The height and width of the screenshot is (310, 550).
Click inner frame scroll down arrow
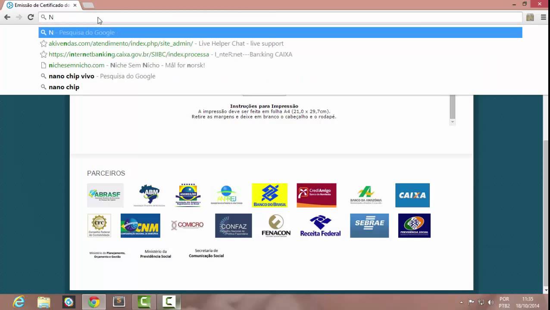click(x=452, y=122)
